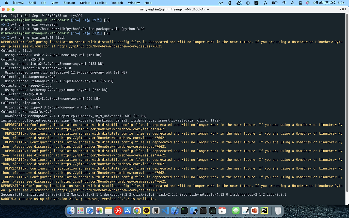Screen dimensions: 349x218
Task: Launch Xcode from the Dock
Action: tap(174, 211)
